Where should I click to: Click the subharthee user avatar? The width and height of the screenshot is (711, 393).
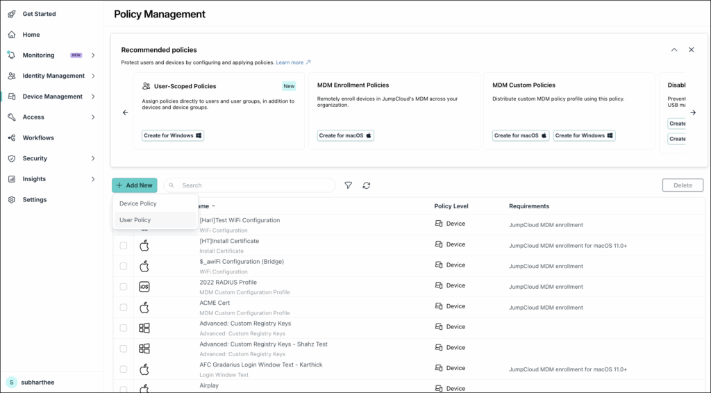click(12, 382)
